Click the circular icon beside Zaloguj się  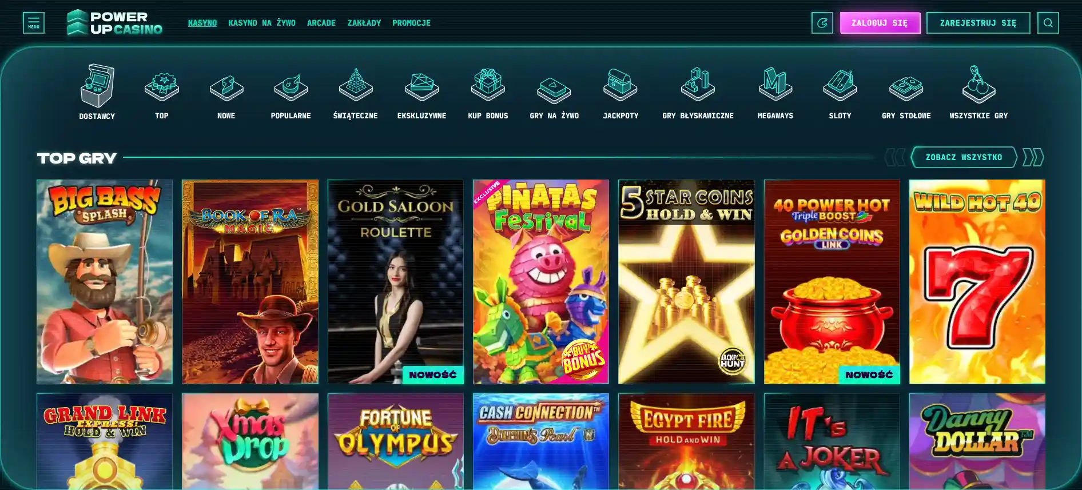(822, 23)
